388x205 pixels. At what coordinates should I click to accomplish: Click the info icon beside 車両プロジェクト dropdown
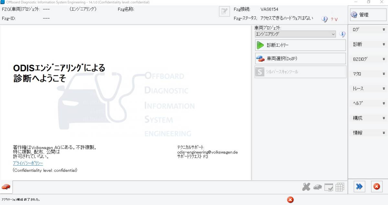tap(342, 34)
